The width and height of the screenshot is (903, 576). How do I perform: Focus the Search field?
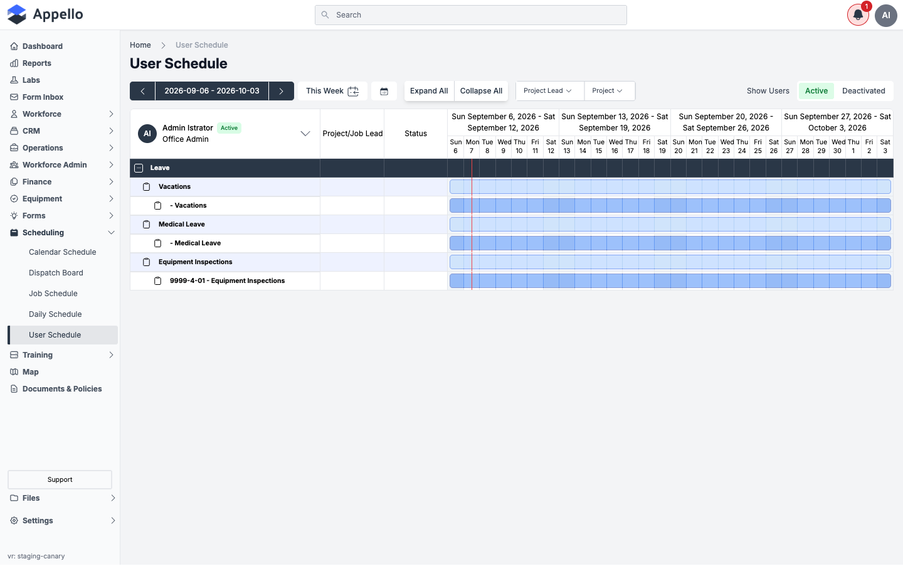tap(471, 15)
